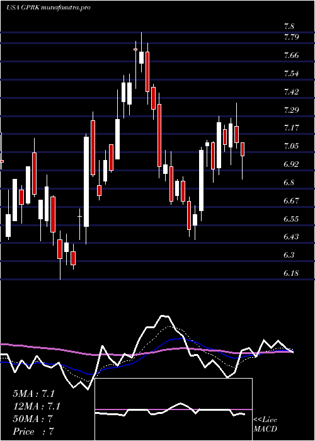This screenshot has height=441, width=315.
Task: Click the 7.8 price axis label
Action: click(x=289, y=26)
